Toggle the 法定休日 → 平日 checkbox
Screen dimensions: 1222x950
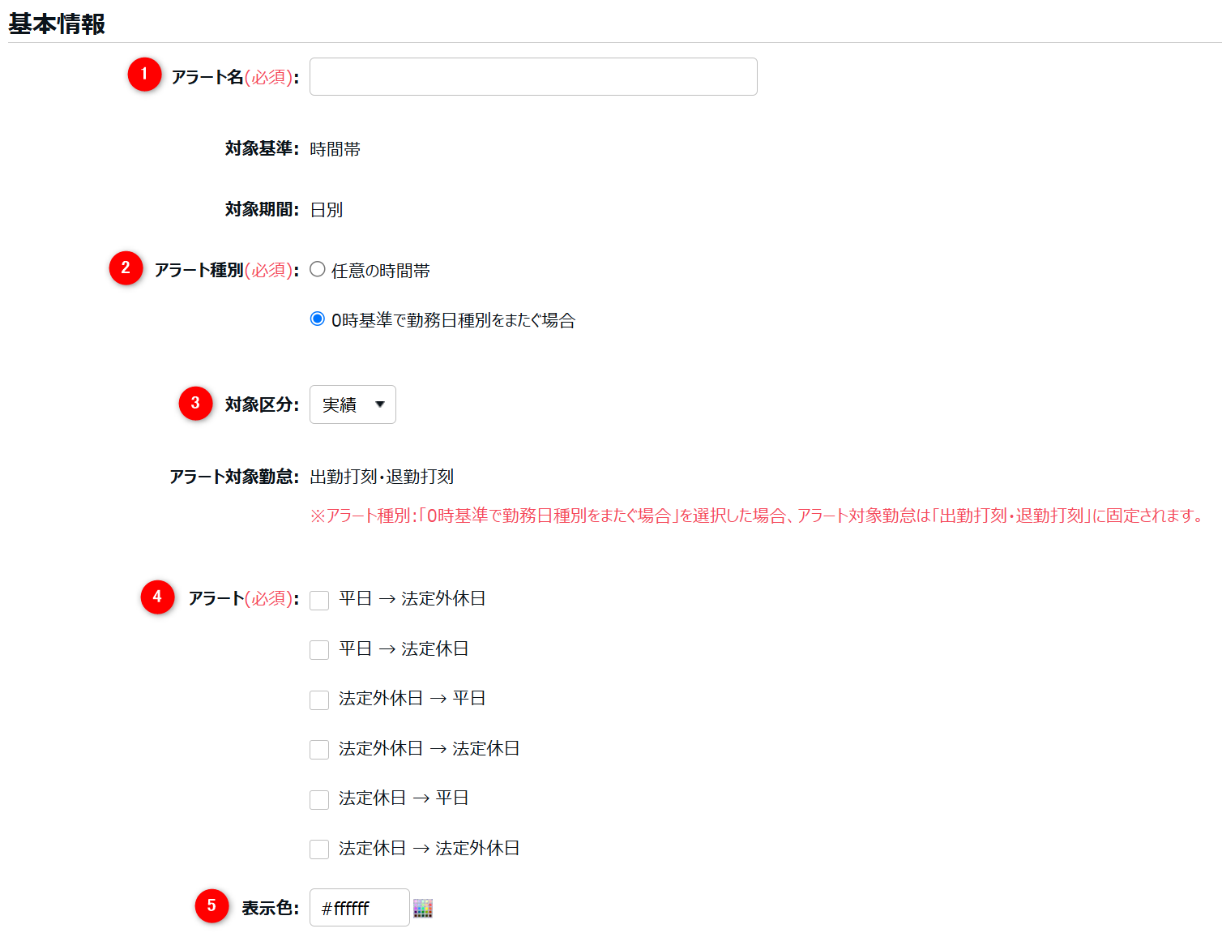(319, 799)
